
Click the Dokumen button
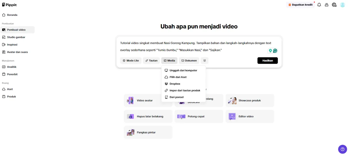pyautogui.click(x=189, y=61)
